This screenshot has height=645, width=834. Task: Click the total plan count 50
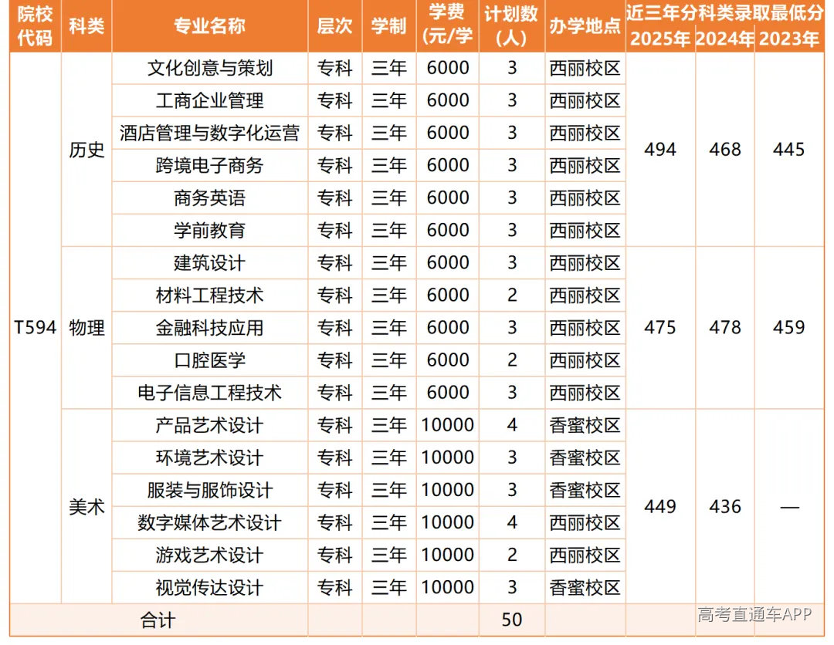[512, 620]
